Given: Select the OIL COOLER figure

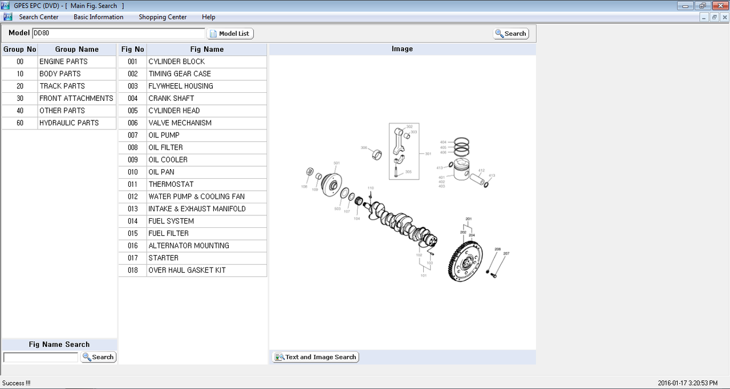Looking at the screenshot, I should click(x=193, y=159).
